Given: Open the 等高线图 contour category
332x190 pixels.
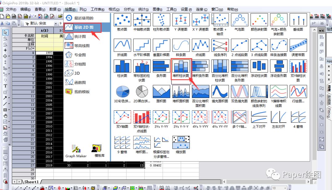Looking at the screenshot, I should [87, 46].
